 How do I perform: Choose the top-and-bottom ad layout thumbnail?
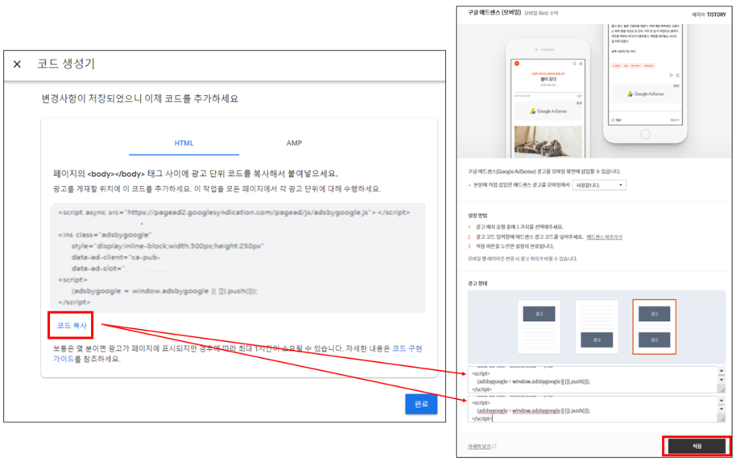(x=655, y=327)
